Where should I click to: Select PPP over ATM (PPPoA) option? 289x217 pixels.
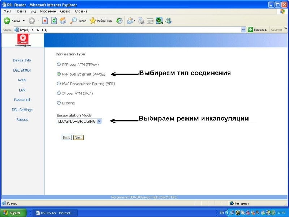point(59,64)
